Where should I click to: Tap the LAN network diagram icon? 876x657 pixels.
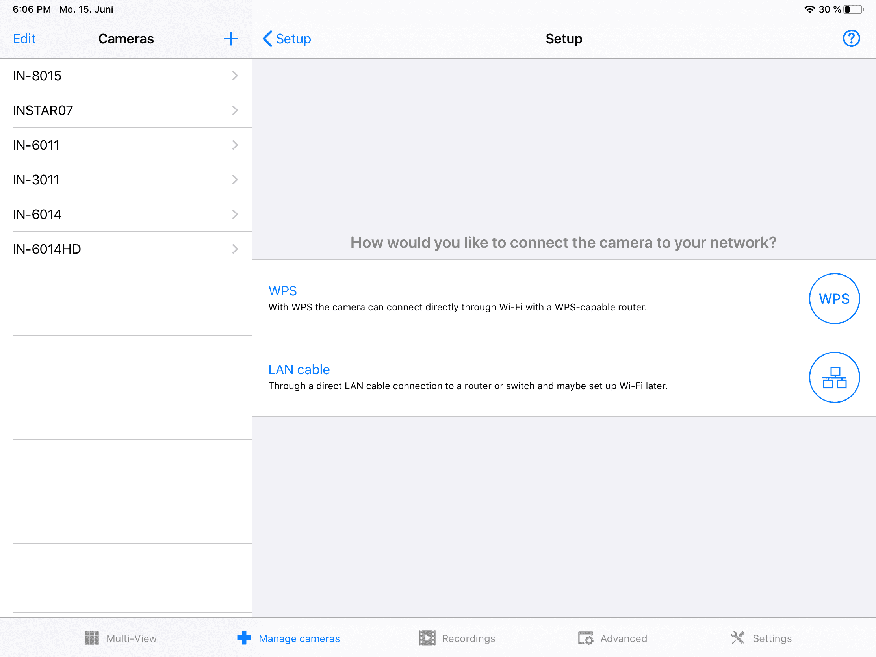(834, 377)
